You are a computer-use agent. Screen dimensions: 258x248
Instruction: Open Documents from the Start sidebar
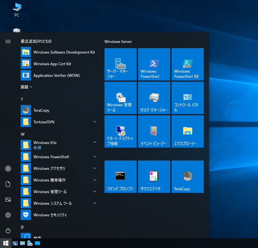[x=8, y=184]
